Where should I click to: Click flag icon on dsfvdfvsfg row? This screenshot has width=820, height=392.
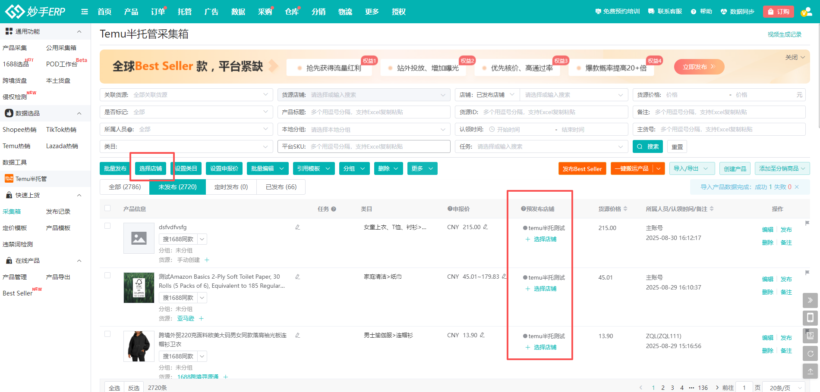807,223
